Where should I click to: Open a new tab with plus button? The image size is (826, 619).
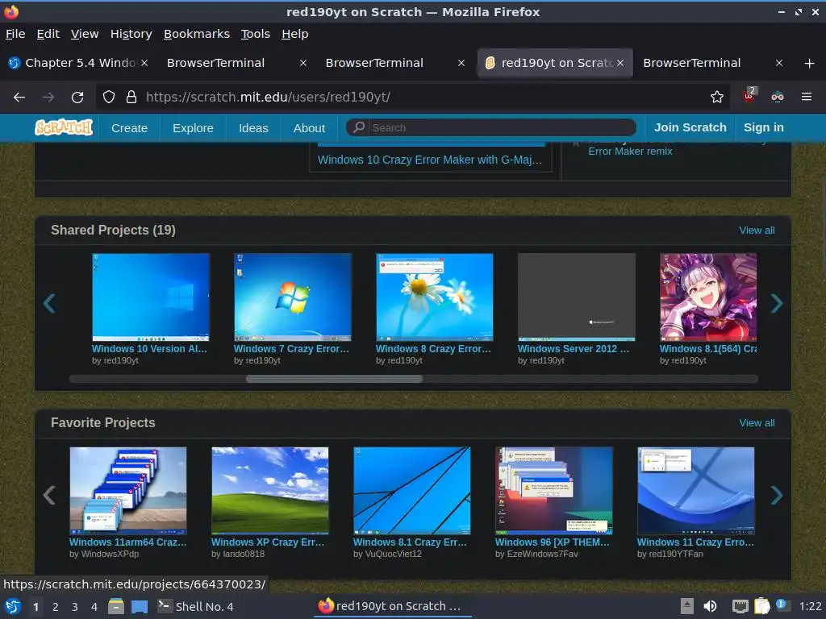[810, 63]
